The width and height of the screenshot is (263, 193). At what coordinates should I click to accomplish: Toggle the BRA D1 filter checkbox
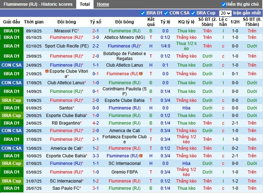click(143, 13)
